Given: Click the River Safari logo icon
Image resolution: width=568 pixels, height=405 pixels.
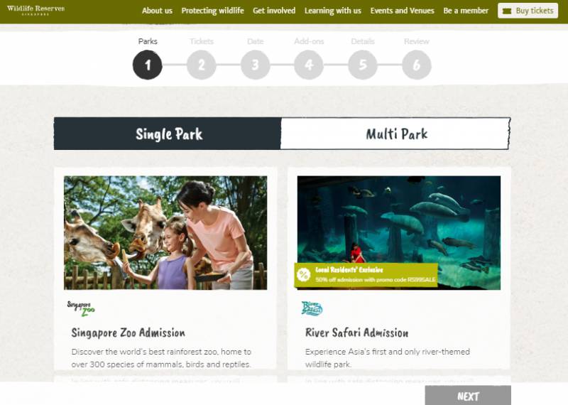Looking at the screenshot, I should click(312, 308).
